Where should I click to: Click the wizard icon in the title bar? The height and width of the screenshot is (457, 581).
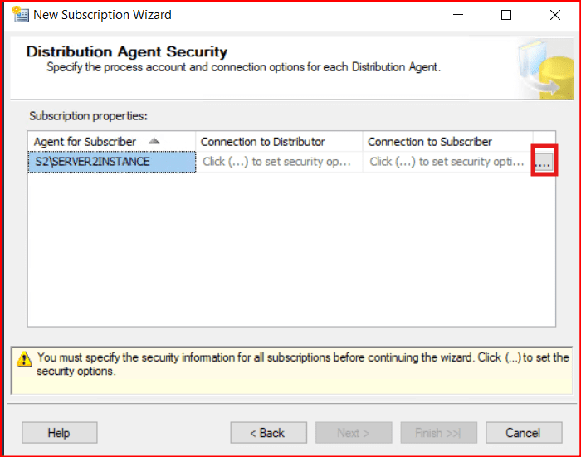(x=19, y=14)
